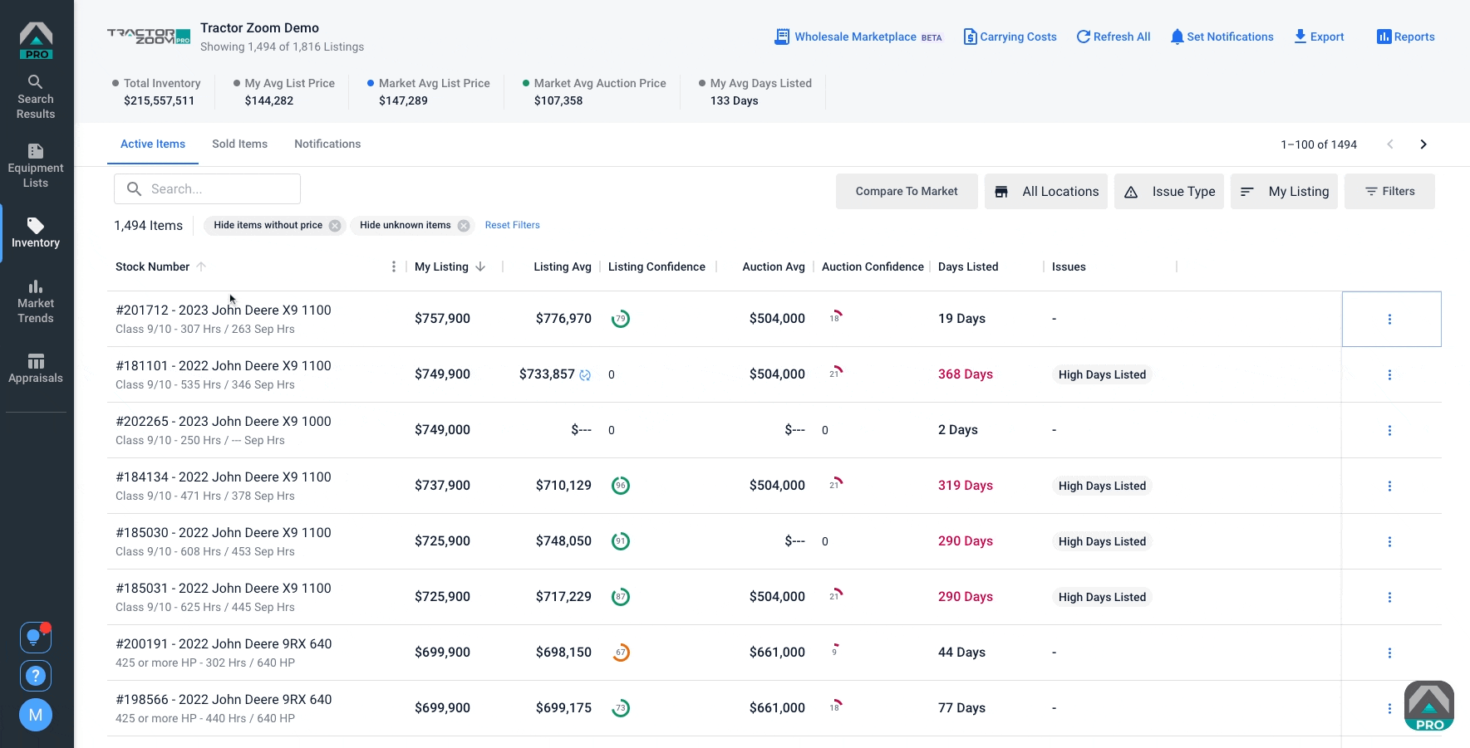Go to previous page of results
This screenshot has width=1470, height=748.
coord(1390,144)
